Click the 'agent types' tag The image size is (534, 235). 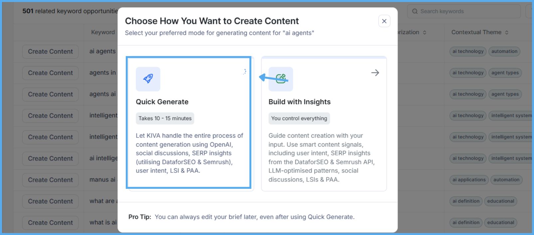[505, 73]
